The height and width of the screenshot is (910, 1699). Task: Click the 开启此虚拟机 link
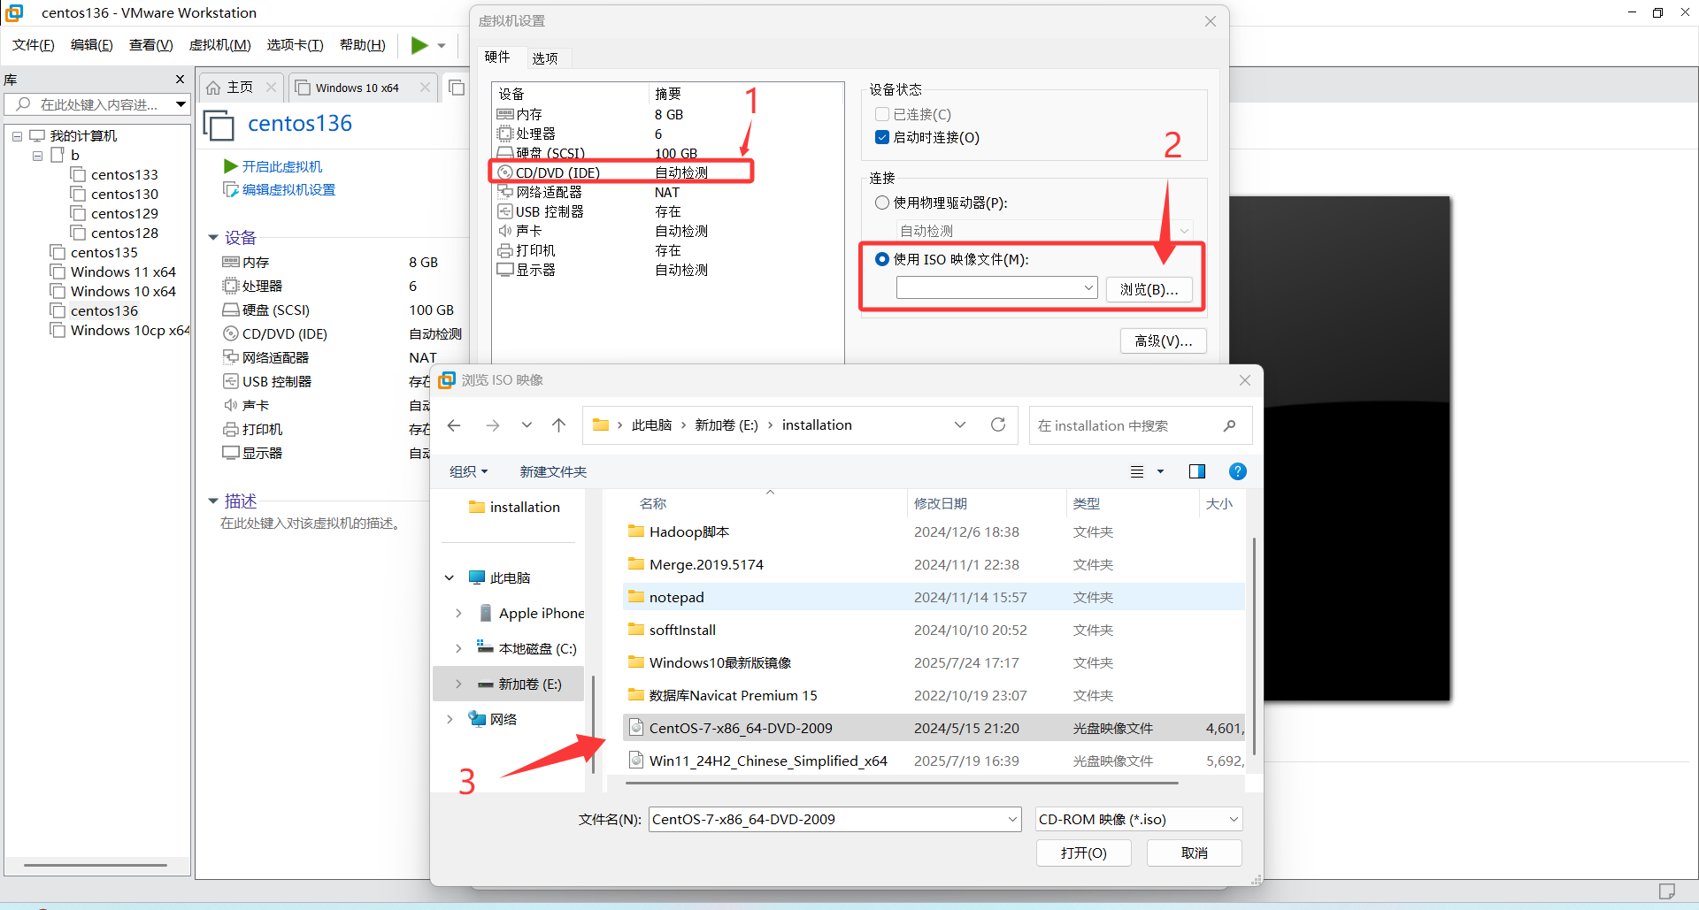coord(281,166)
